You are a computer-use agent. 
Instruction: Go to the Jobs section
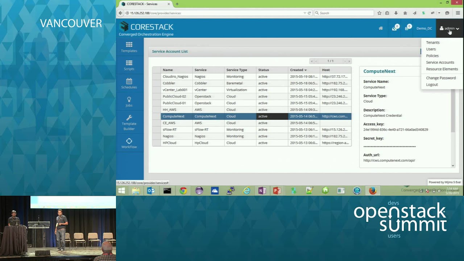[129, 102]
